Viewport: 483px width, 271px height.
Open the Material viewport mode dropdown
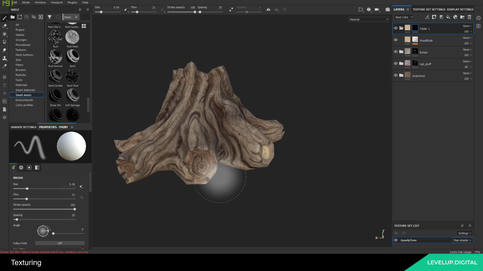[x=369, y=19]
